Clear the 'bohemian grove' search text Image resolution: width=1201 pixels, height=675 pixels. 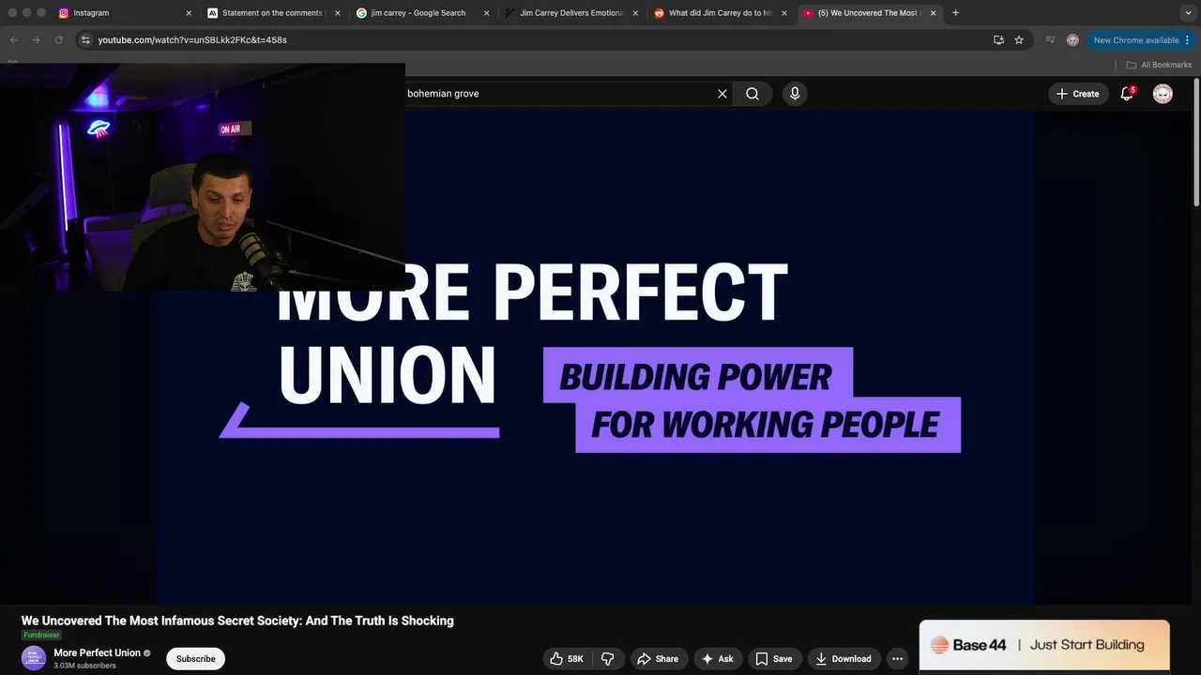coord(722,94)
